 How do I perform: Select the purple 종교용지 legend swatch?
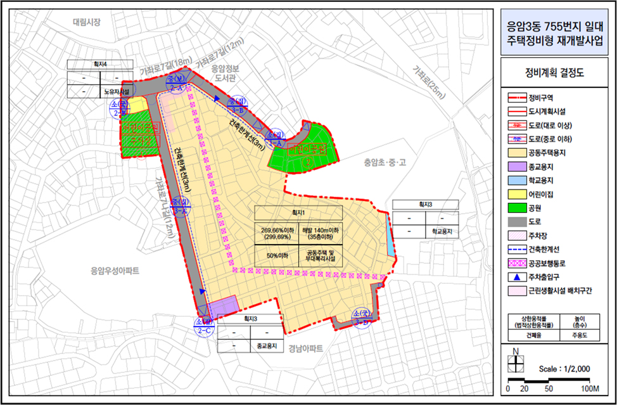[x=519, y=167]
